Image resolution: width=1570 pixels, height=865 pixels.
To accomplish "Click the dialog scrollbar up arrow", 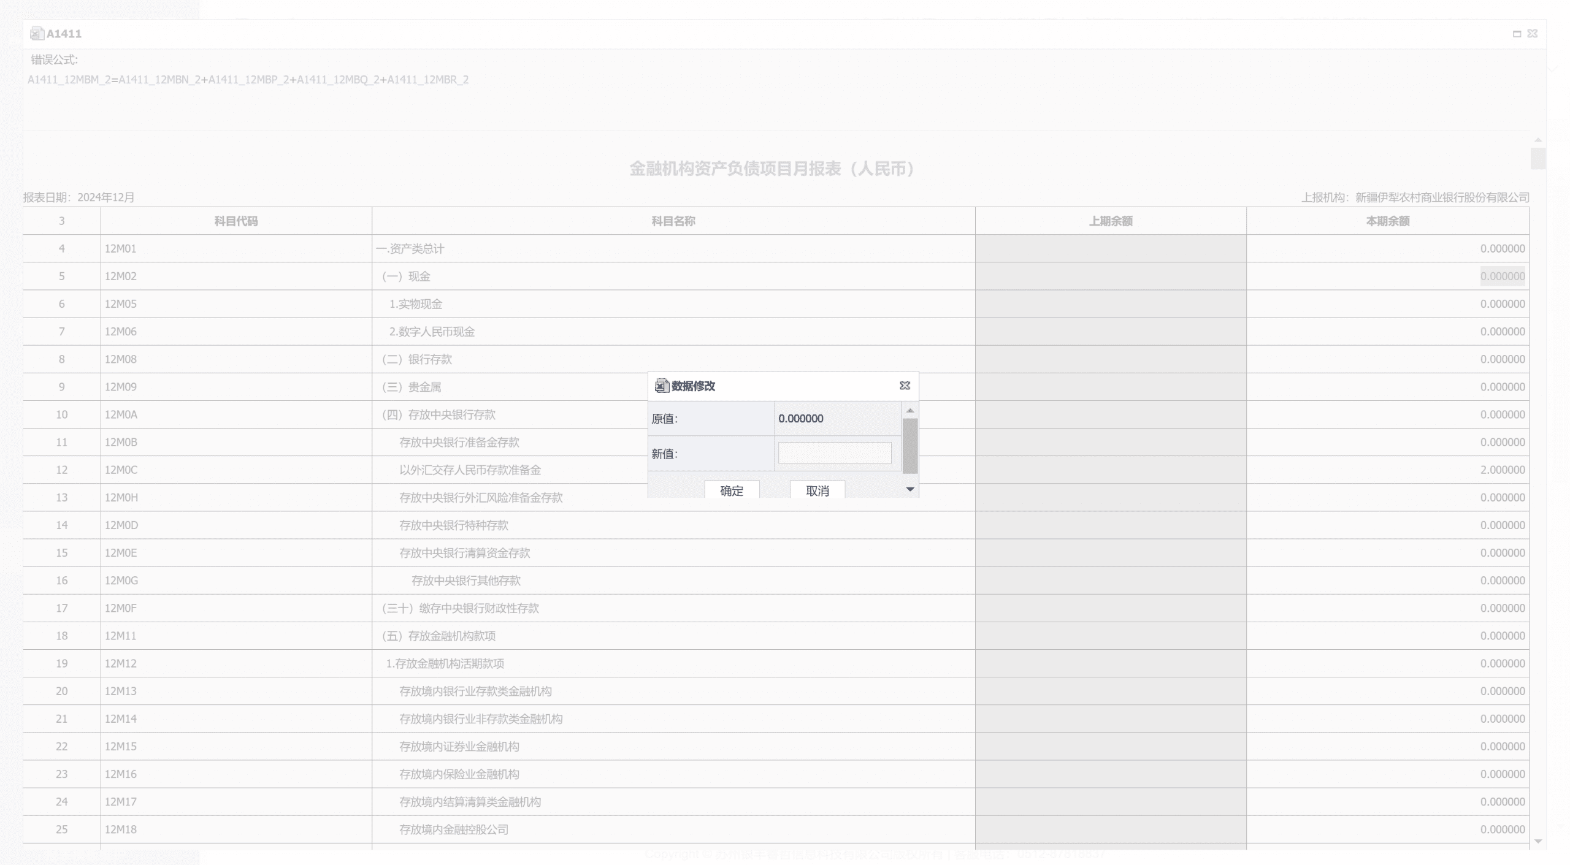I will coord(910,410).
